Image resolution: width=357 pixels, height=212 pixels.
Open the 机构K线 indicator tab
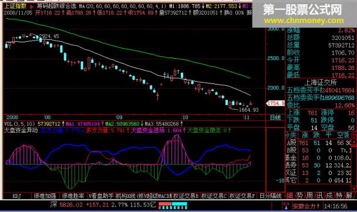point(129,196)
